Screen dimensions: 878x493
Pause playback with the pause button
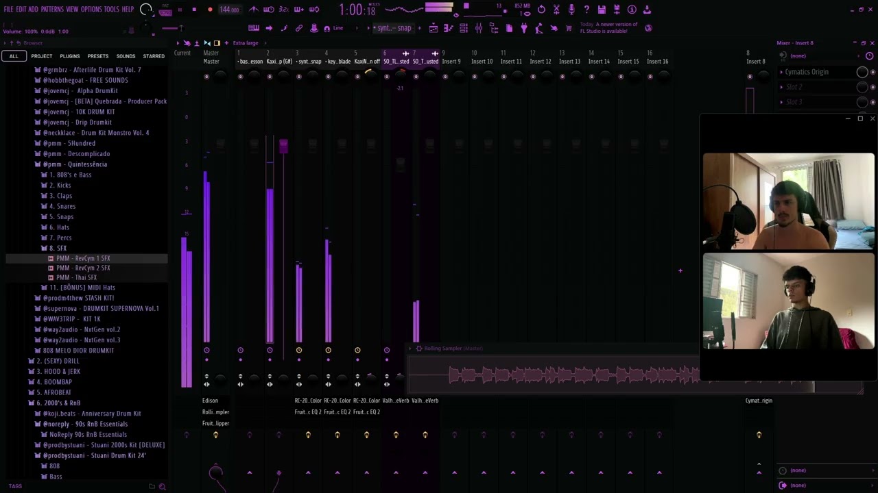pyautogui.click(x=180, y=10)
